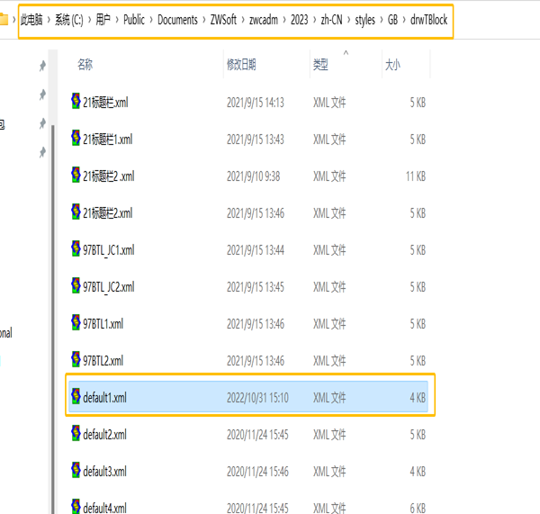Select the file 97BTL2.xml

[103, 361]
